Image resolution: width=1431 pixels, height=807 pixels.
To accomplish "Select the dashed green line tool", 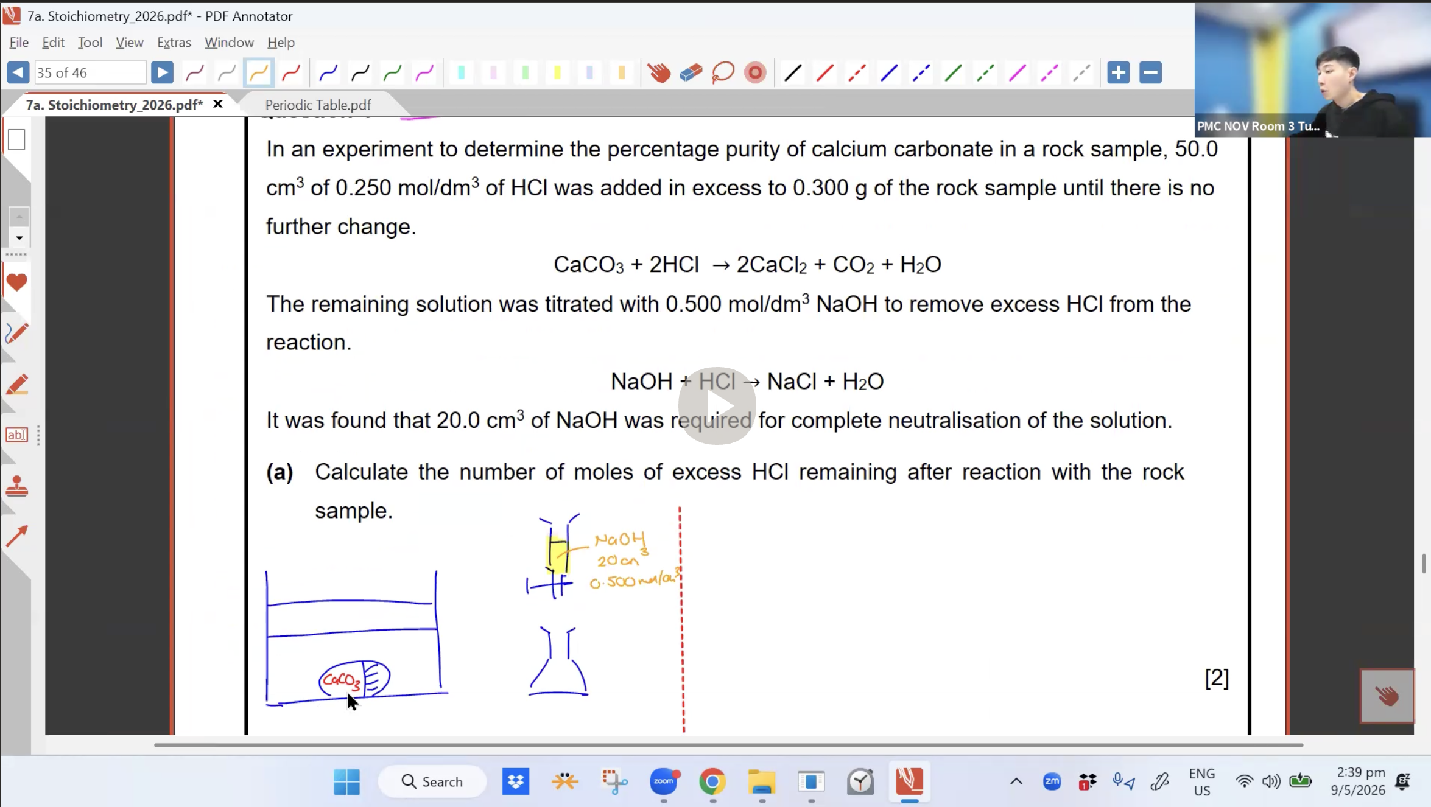I will click(x=985, y=73).
